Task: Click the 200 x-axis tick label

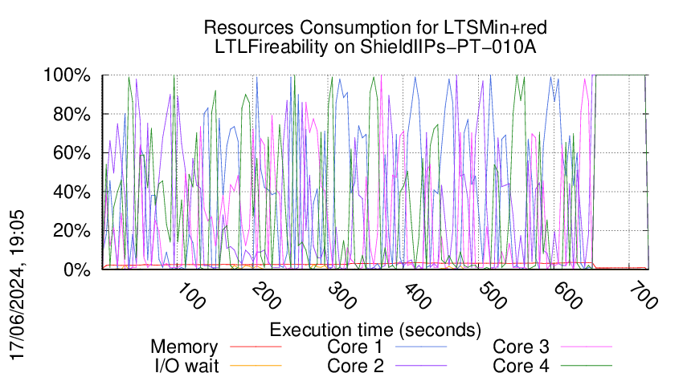Action: [x=266, y=296]
